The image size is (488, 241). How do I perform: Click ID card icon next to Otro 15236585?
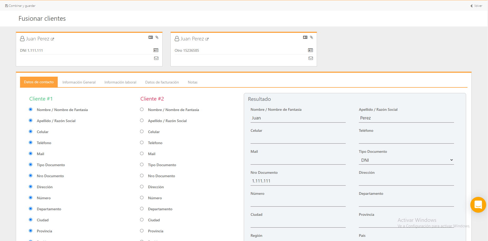pos(310,50)
